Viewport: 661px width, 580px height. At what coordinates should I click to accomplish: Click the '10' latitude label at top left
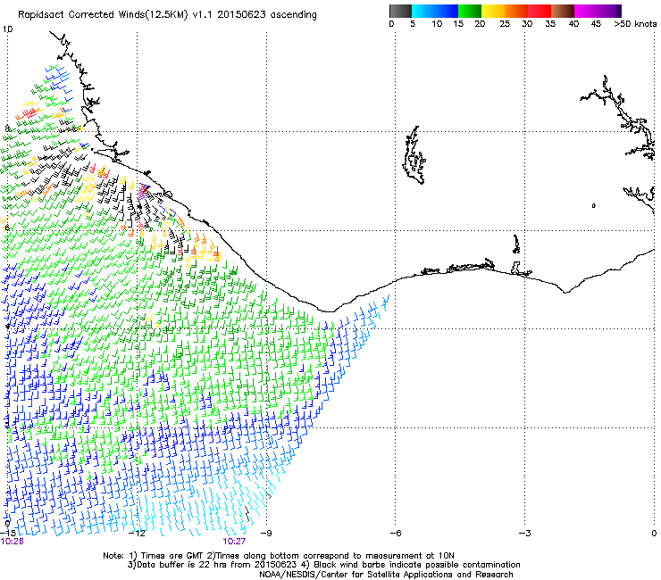pyautogui.click(x=7, y=29)
